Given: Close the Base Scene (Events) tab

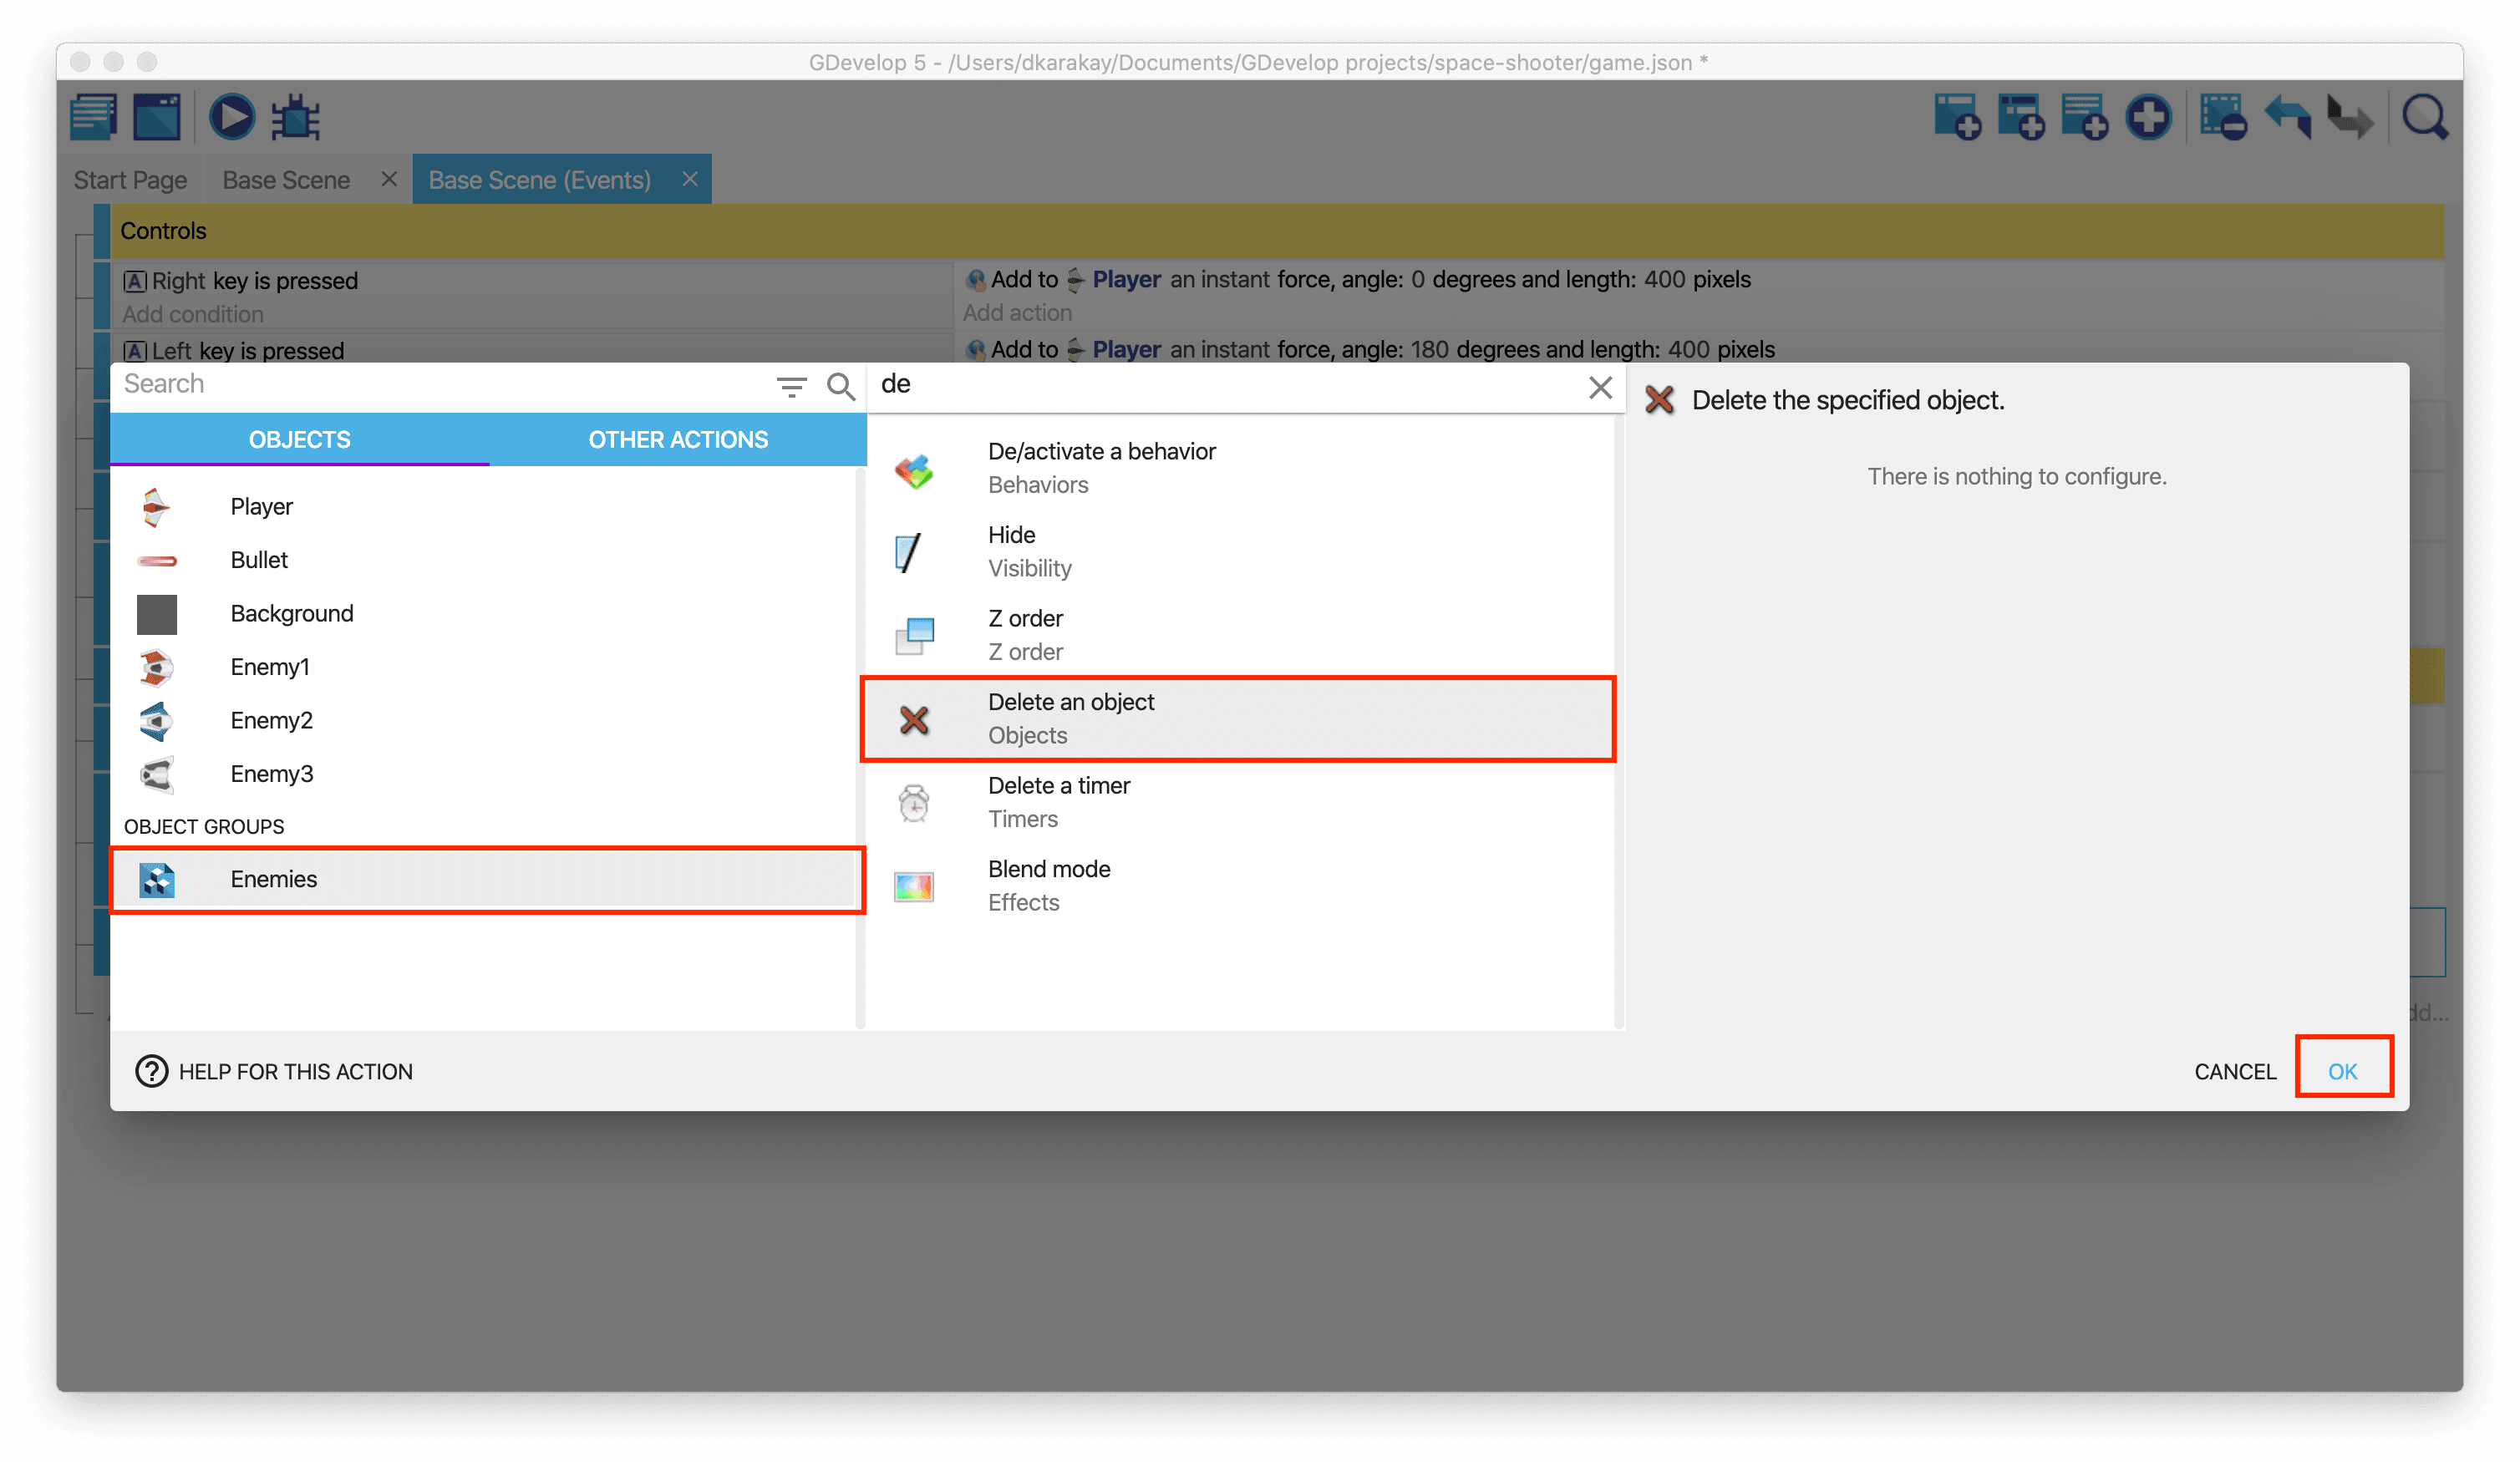Looking at the screenshot, I should tap(690, 179).
